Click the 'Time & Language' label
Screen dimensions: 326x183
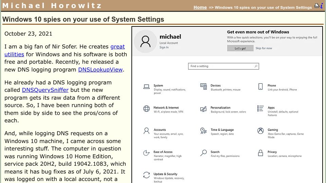(x=222, y=130)
